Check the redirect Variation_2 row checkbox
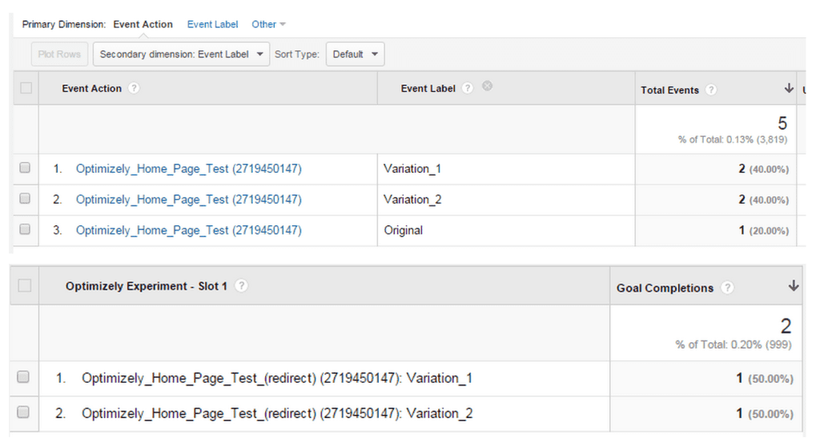820x446 pixels. click(x=23, y=412)
